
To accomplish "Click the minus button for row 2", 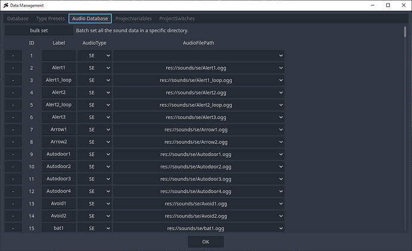I will coord(13,68).
